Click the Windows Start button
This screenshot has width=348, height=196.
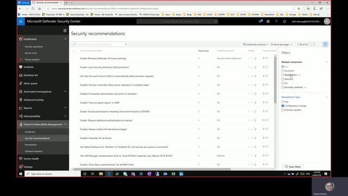tap(21, 174)
